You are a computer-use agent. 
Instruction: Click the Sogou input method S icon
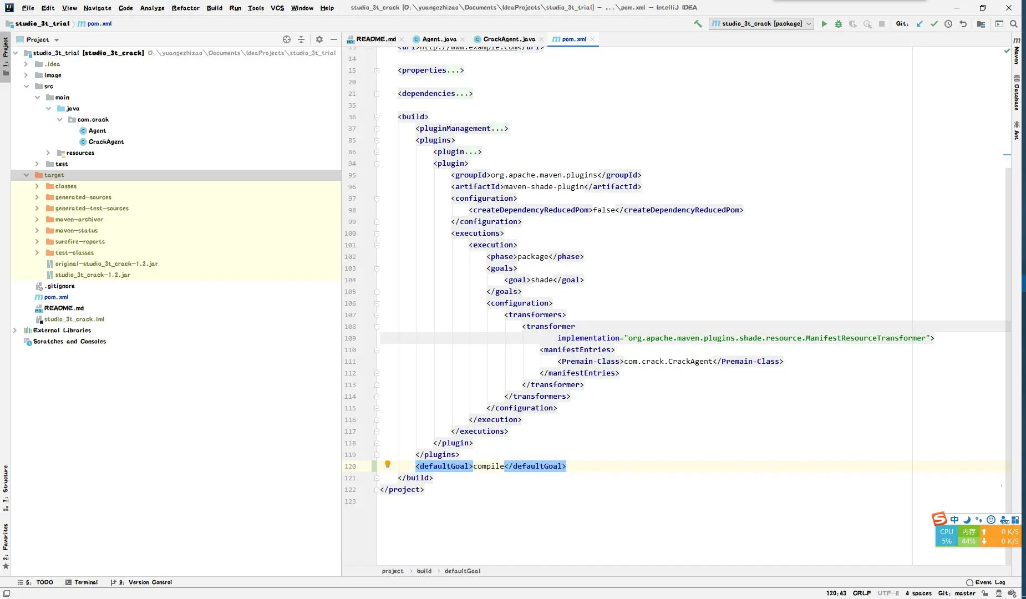pos(939,519)
